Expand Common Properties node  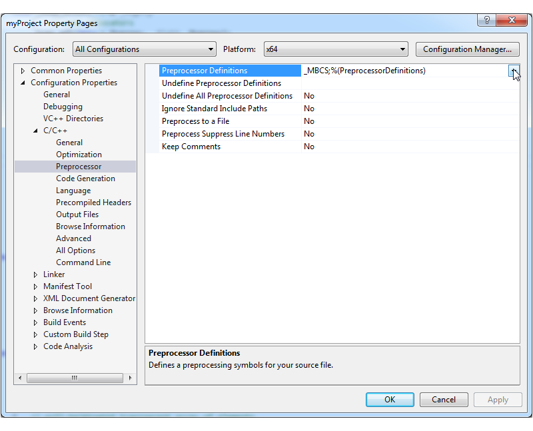click(23, 71)
